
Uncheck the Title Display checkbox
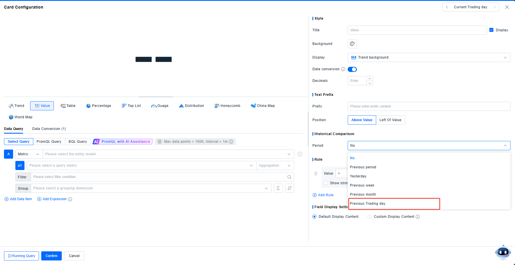[x=491, y=30]
